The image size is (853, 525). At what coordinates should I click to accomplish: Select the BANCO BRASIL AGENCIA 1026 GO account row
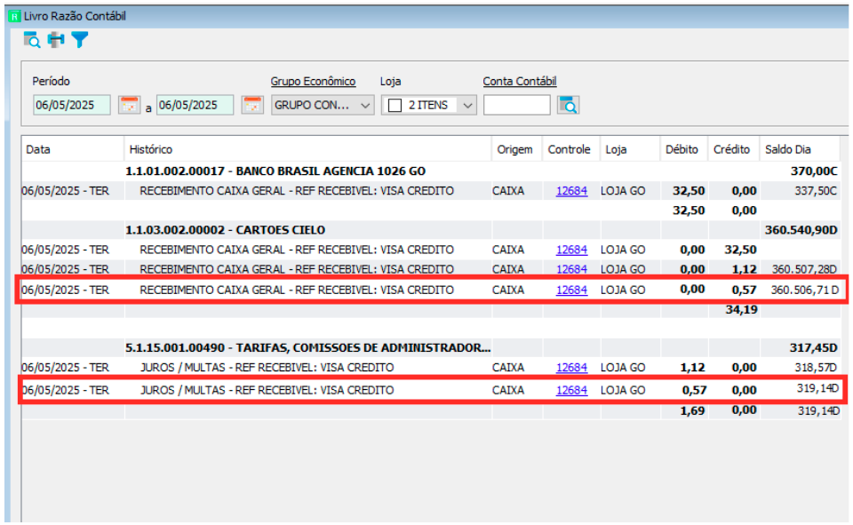pos(431,171)
